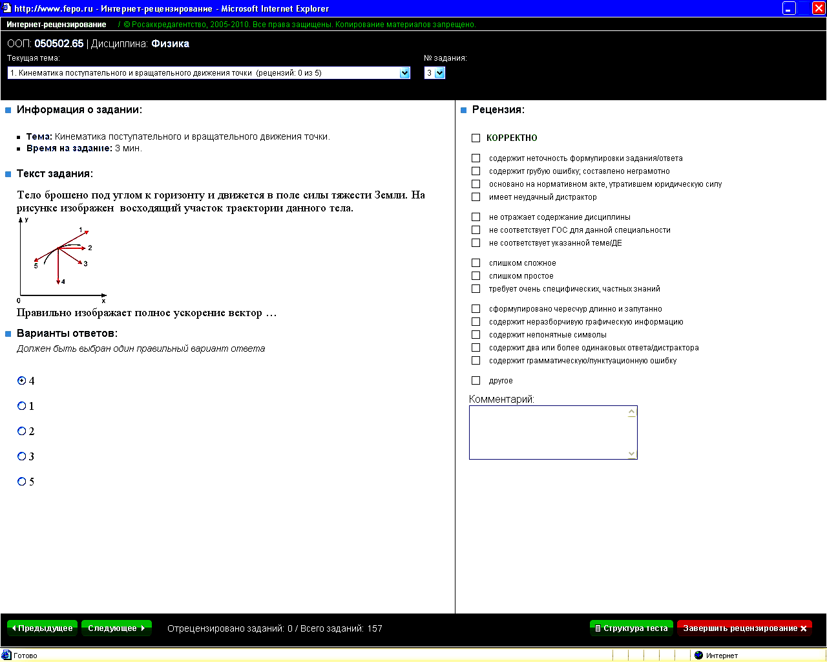Expand the task number dropdown

coord(435,73)
